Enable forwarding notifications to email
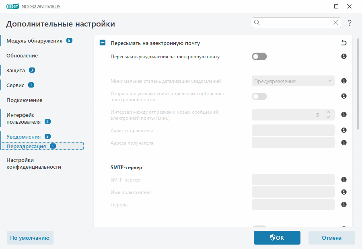 click(x=259, y=57)
